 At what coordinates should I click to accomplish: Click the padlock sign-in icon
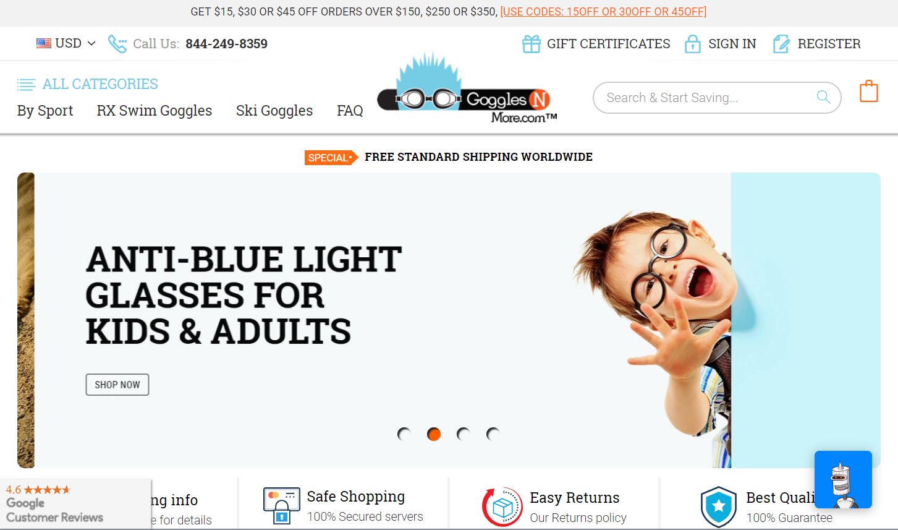coord(693,44)
